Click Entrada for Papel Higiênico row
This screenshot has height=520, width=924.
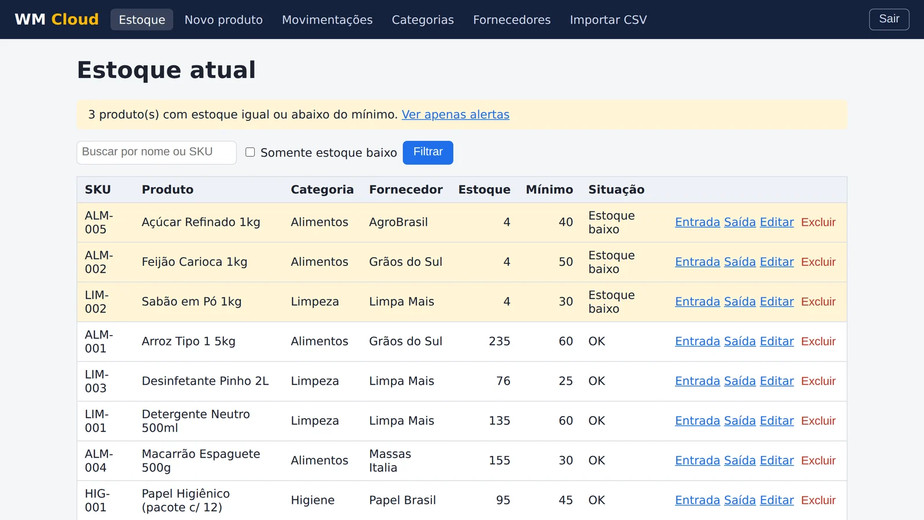tap(698, 500)
